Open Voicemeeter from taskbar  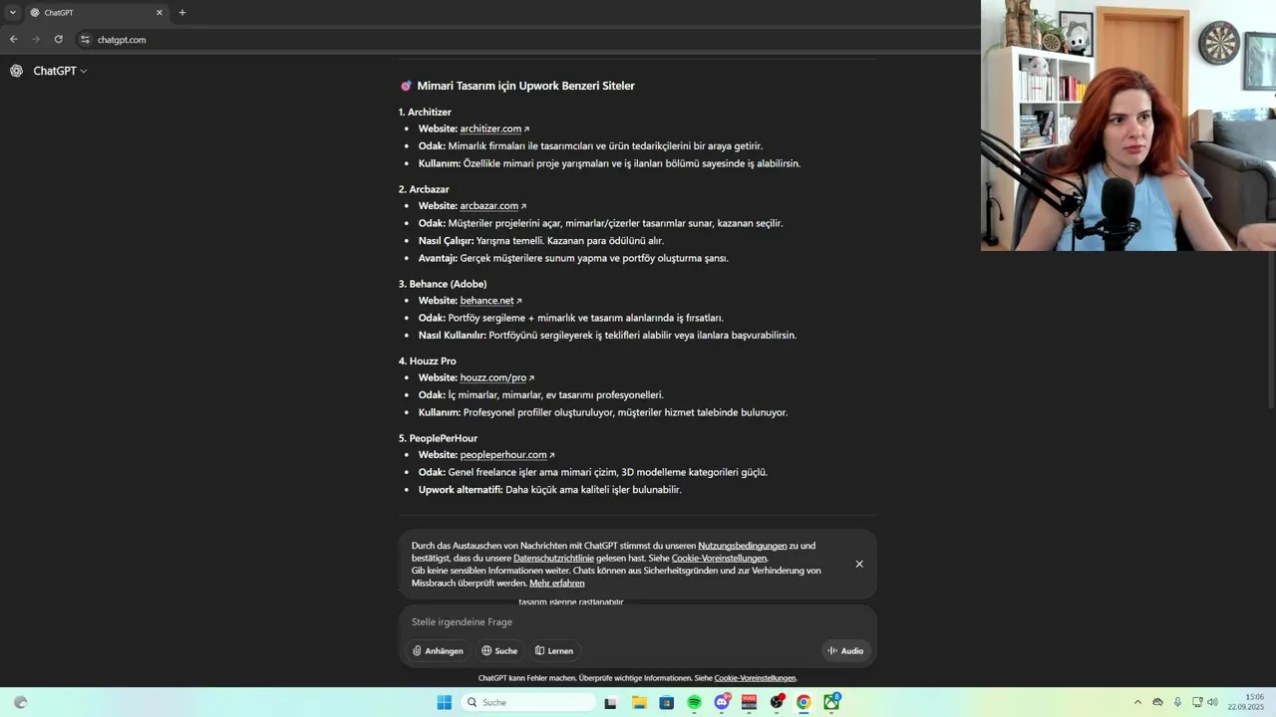pyautogui.click(x=749, y=702)
